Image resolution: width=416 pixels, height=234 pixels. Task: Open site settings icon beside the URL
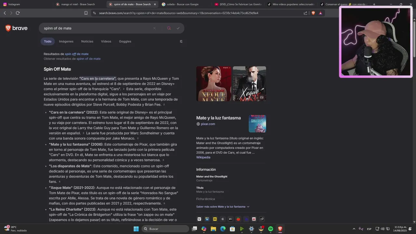coord(94,13)
